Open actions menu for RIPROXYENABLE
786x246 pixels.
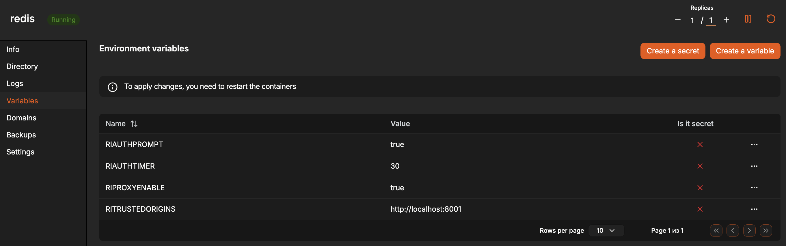pyautogui.click(x=754, y=187)
